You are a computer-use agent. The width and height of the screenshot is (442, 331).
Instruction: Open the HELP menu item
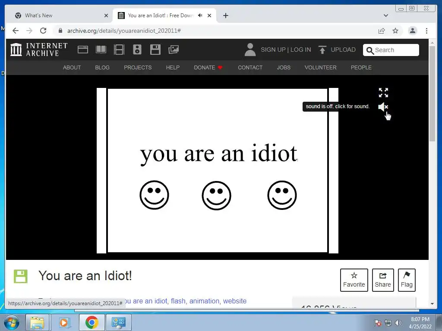click(173, 68)
